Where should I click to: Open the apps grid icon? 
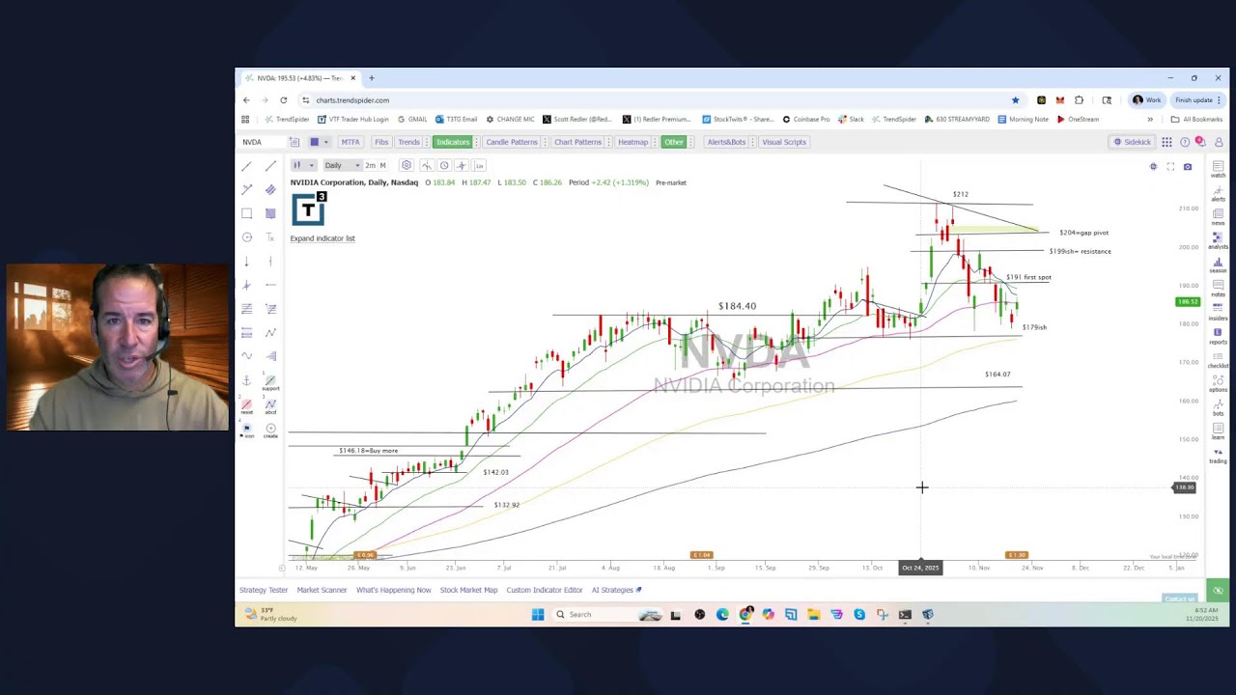click(x=1166, y=142)
